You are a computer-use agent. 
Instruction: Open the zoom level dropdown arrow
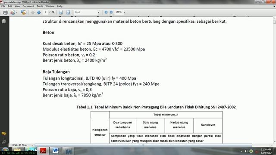[x=125, y=12]
